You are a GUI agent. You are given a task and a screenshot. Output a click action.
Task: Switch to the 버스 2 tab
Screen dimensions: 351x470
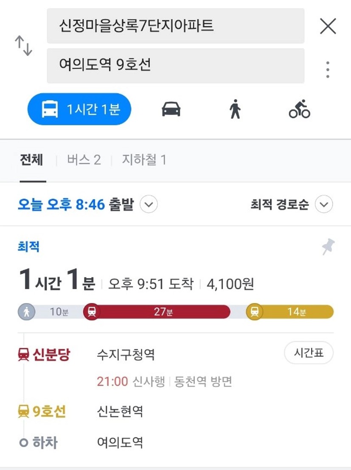point(84,160)
